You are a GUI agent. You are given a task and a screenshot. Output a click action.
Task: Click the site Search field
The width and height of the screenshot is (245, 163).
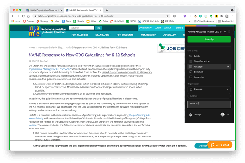coord(82,28)
